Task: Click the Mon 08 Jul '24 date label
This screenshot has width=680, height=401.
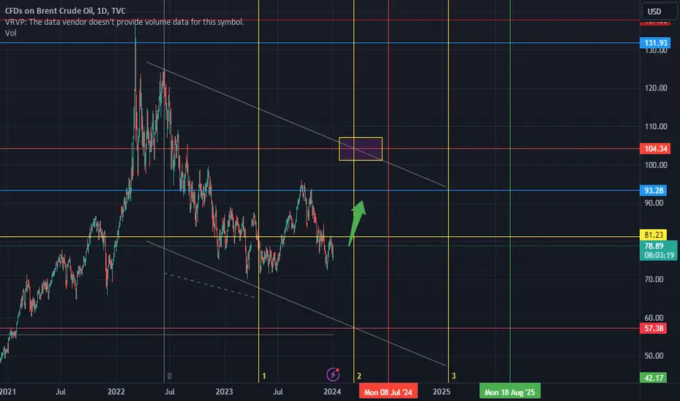Action: click(x=388, y=392)
